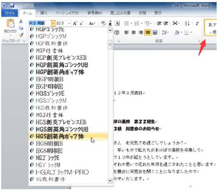Open the Paragraph dialog launcher
This screenshot has height=190, width=217.
click(x=199, y=41)
